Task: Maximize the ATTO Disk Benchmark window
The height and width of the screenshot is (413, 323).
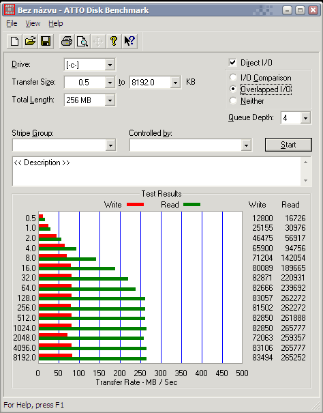Action: click(x=300, y=10)
